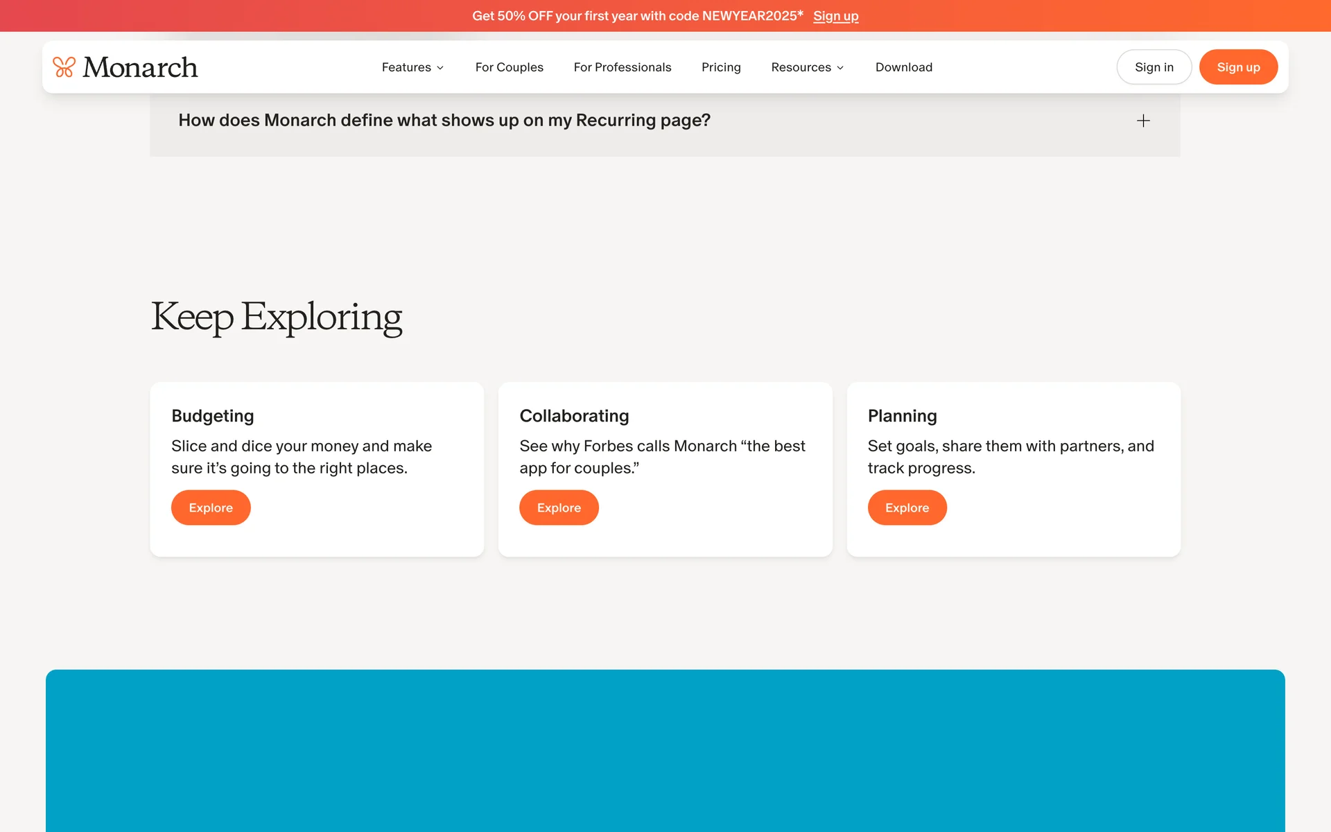
Task: Expand the Recurring page FAQ plus icon
Action: pyautogui.click(x=1143, y=121)
